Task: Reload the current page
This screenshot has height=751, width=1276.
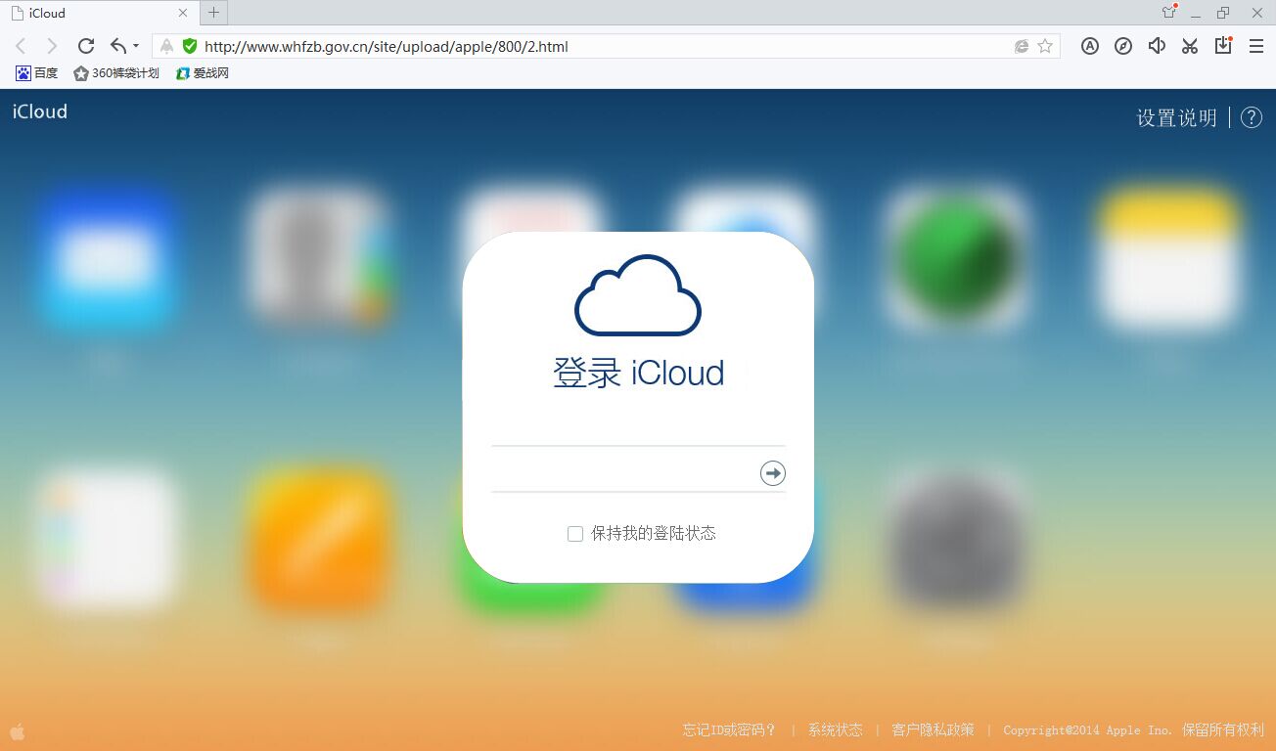Action: click(85, 46)
